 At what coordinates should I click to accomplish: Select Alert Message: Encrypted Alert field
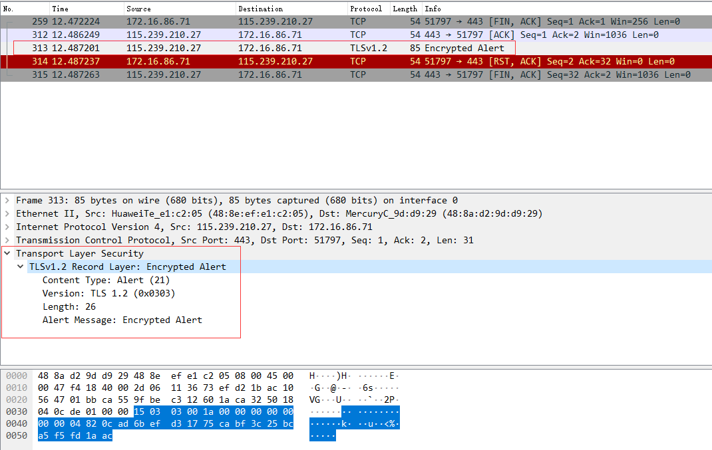pos(122,320)
